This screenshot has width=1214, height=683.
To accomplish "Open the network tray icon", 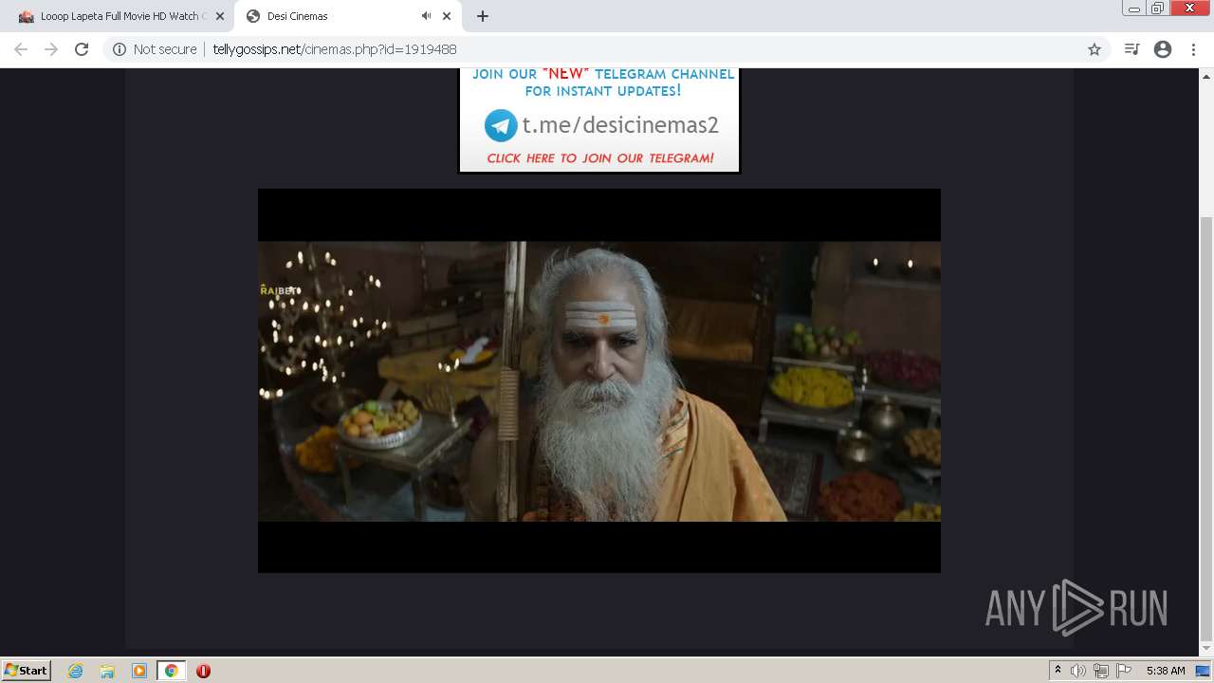I will click(x=1101, y=671).
